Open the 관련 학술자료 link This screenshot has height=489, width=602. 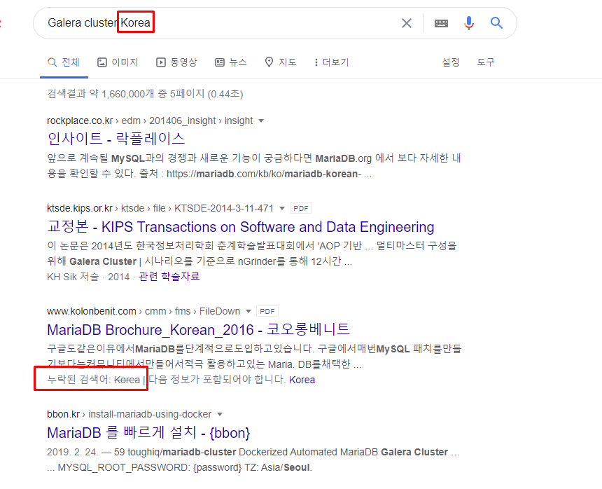point(169,277)
